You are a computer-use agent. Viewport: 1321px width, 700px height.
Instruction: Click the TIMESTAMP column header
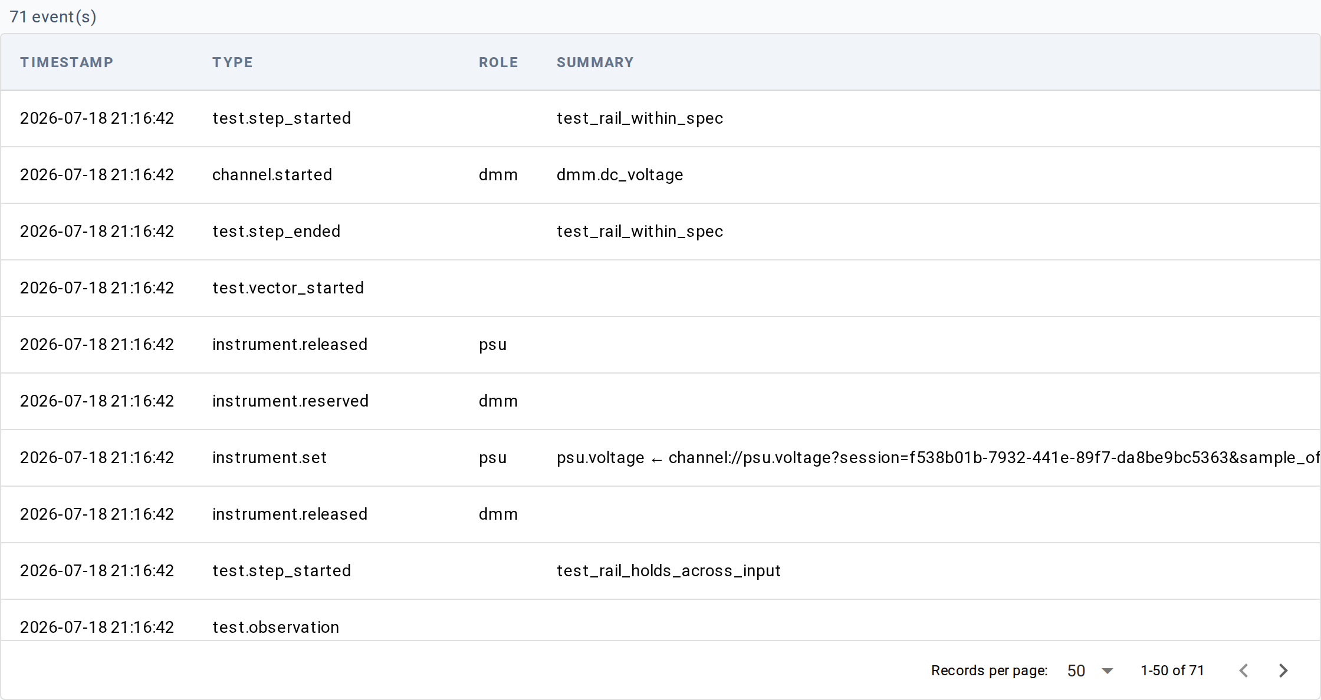tap(67, 62)
